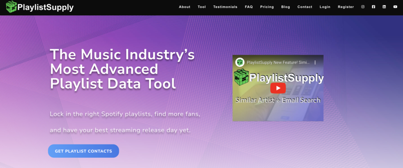The width and height of the screenshot is (403, 168).
Task: Click the PlaylistSupply site name in the header
Action: click(46, 7)
